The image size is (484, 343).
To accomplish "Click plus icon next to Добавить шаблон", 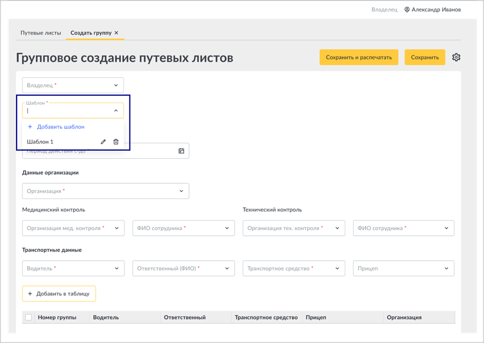I will click(x=30, y=127).
